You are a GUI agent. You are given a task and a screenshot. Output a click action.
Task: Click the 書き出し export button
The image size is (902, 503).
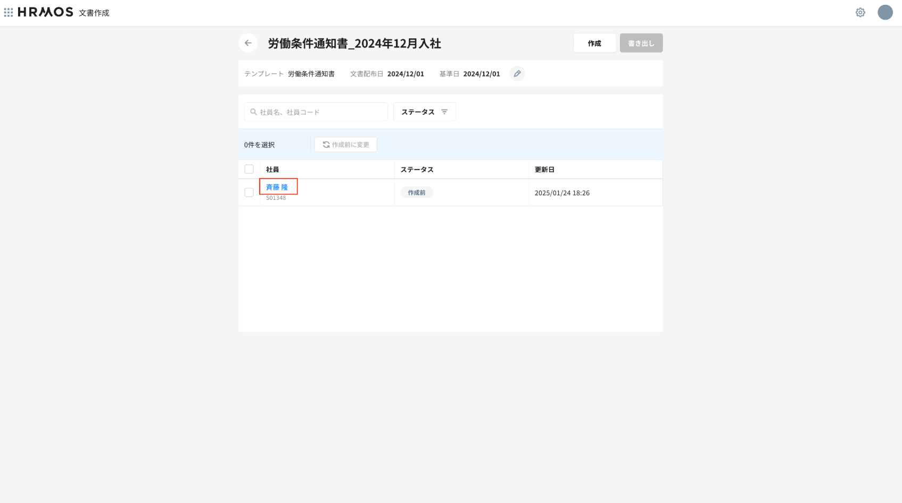pos(641,43)
